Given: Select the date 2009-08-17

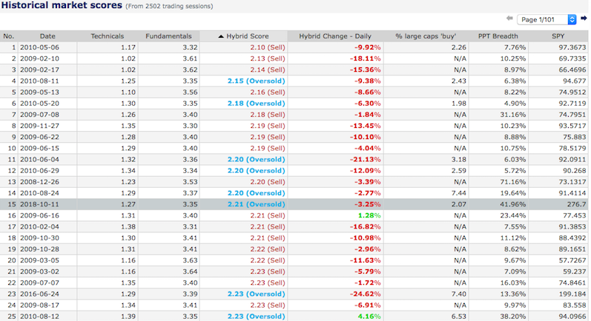Looking at the screenshot, I should point(39,305).
